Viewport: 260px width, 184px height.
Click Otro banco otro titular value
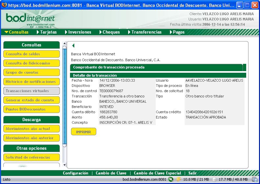(205, 96)
